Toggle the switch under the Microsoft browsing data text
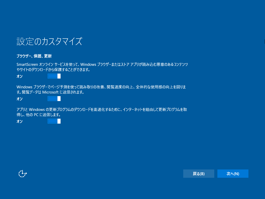Screen dimensions: 265x199 (x=54, y=98)
